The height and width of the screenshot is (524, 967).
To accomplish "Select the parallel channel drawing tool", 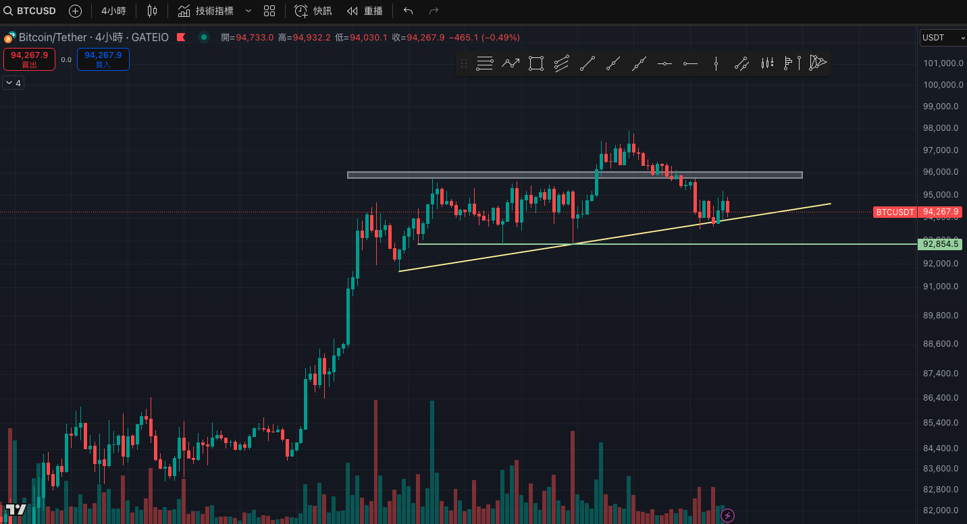I will coord(561,64).
